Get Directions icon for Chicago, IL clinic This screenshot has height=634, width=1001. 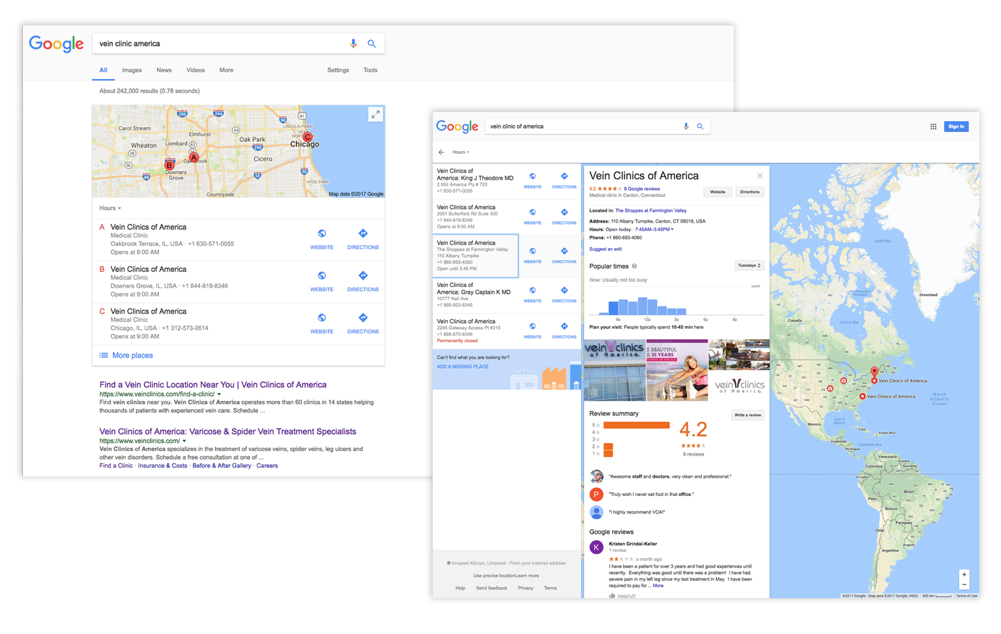[363, 318]
